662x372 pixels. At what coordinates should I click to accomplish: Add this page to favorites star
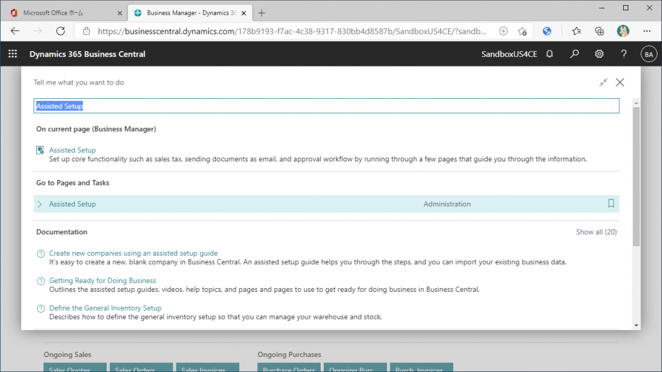tap(522, 31)
